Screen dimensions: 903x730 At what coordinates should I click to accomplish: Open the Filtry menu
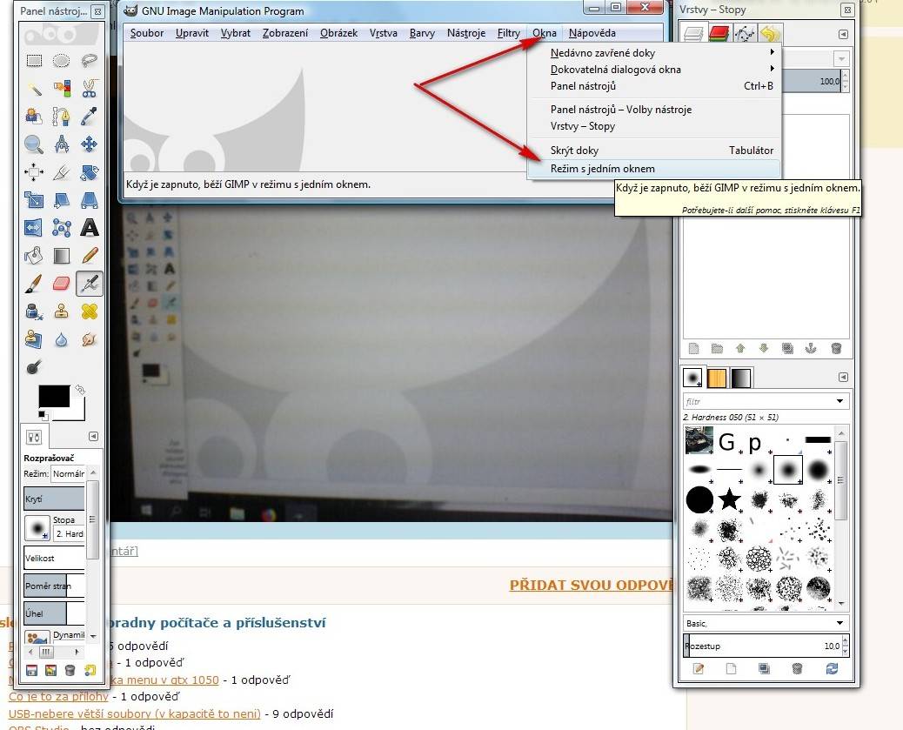click(509, 33)
